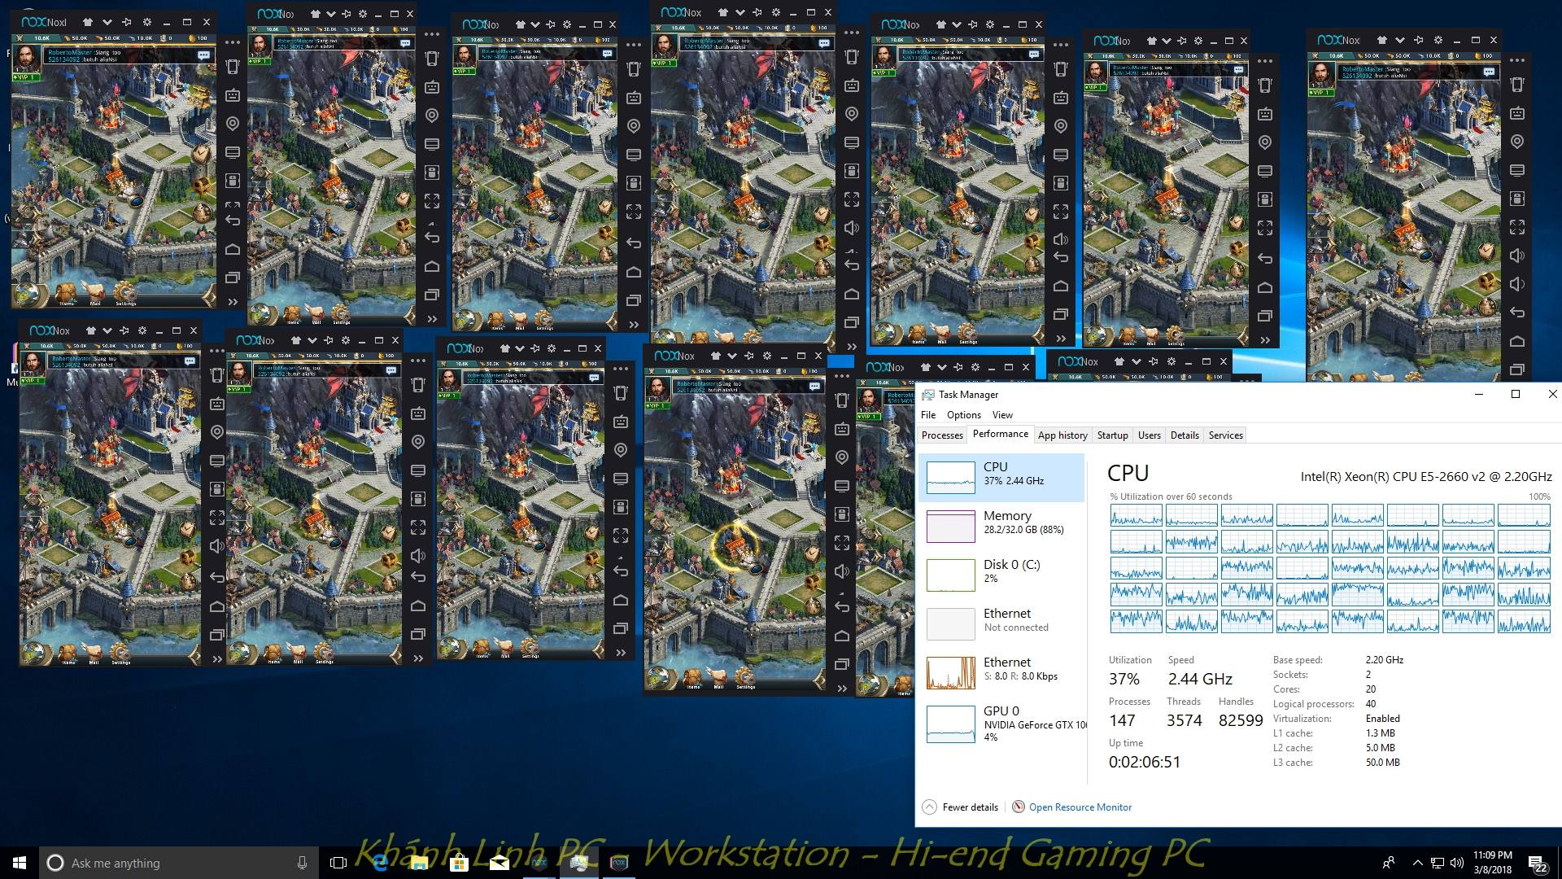Open Mail in top-left Nox game
Screen dimensions: 1562x879
pyautogui.click(x=95, y=293)
